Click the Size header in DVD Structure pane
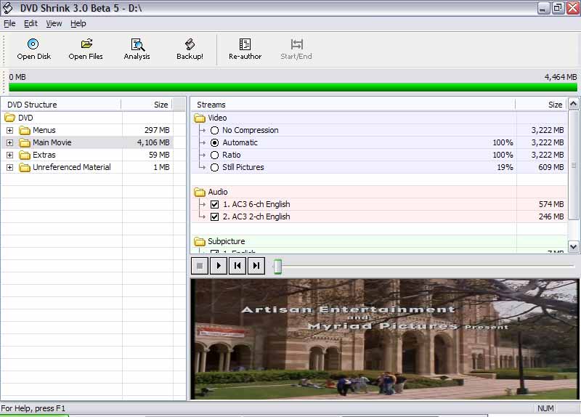Viewport: 581px width, 417px height. [x=147, y=105]
